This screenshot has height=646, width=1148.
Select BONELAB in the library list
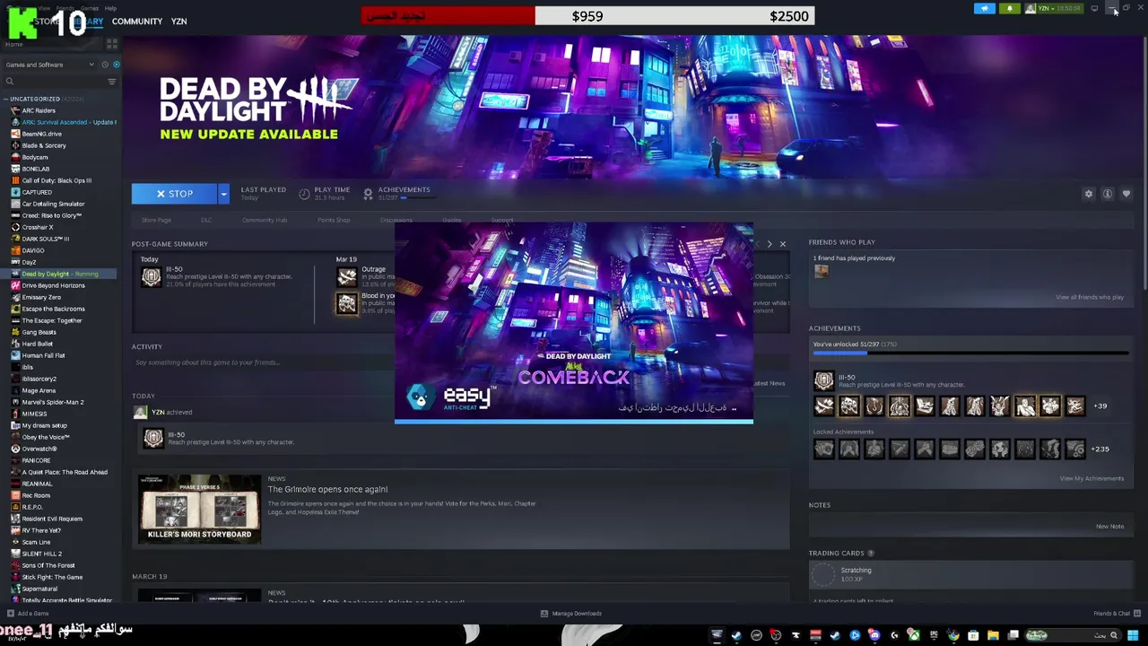tap(36, 169)
